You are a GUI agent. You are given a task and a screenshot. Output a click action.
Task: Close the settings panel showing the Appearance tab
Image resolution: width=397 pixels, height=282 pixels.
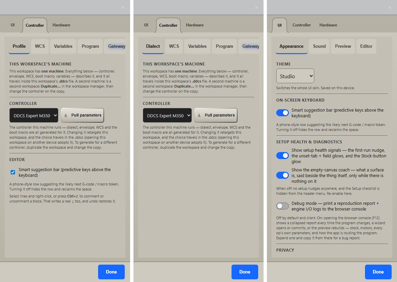coord(390,8)
